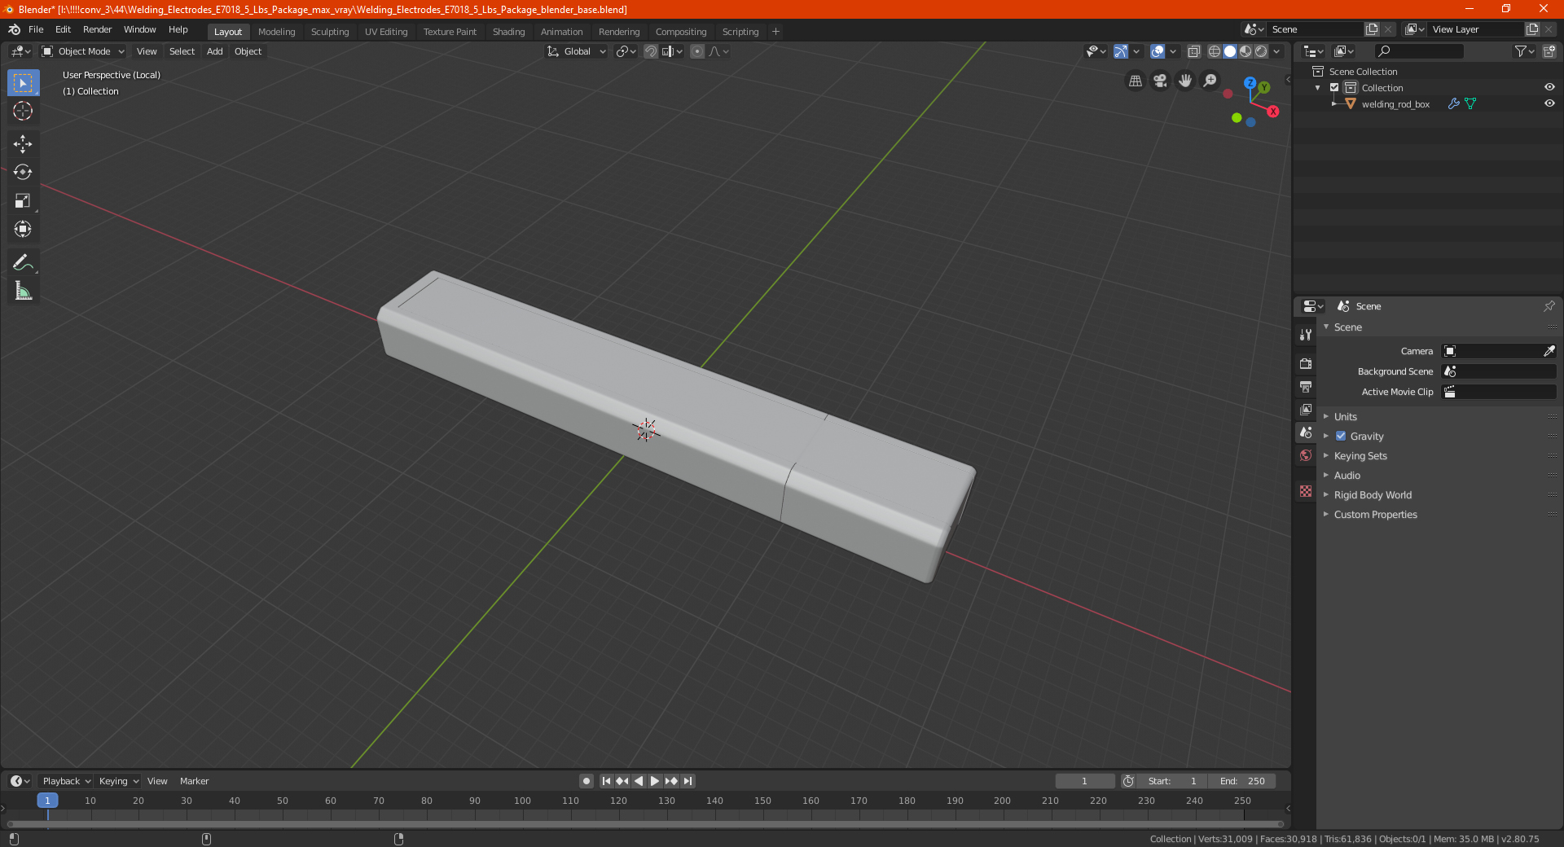Switch to material preview shading

1245,51
